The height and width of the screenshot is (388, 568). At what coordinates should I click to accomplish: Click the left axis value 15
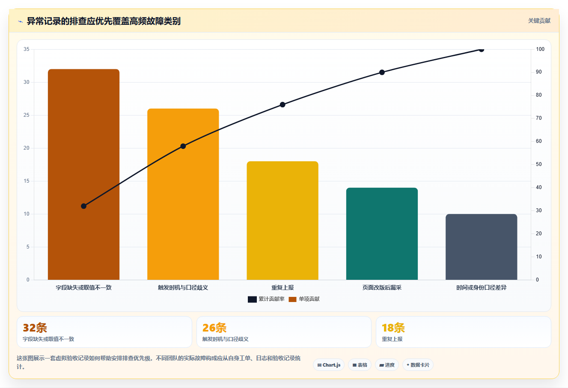[x=27, y=181]
